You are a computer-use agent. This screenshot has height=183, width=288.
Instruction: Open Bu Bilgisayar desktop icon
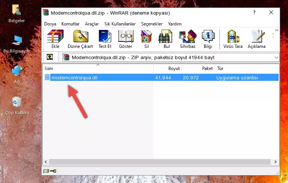pos(17,40)
